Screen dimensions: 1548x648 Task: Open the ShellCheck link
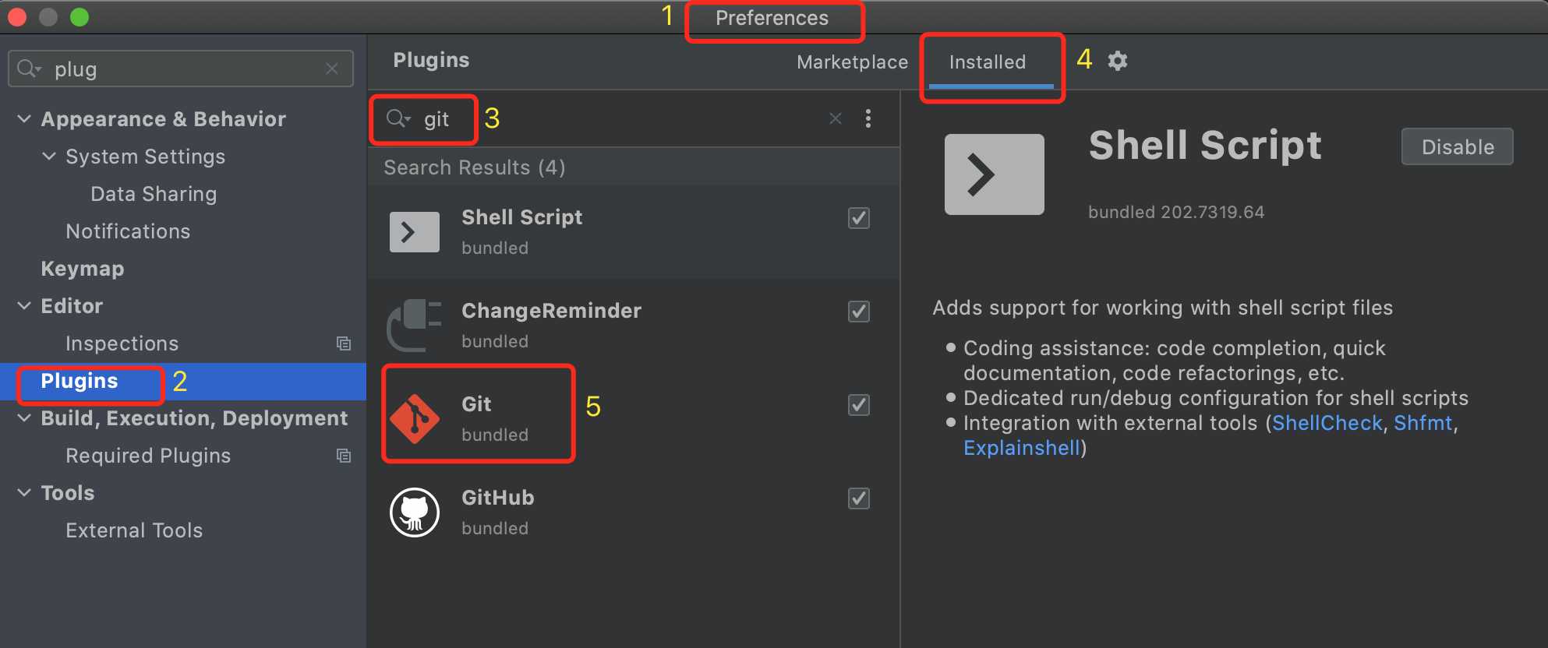(1327, 423)
